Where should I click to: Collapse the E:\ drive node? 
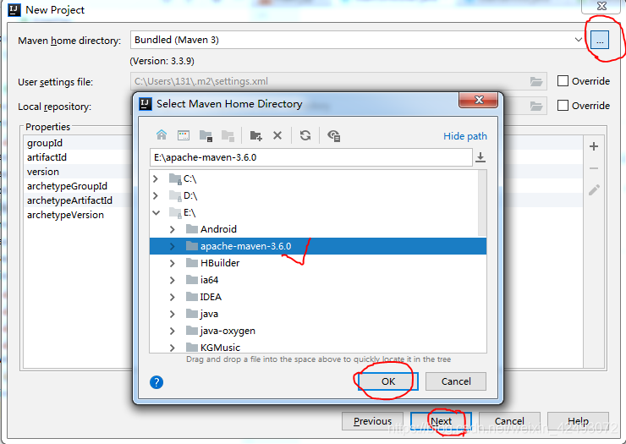pyautogui.click(x=156, y=213)
